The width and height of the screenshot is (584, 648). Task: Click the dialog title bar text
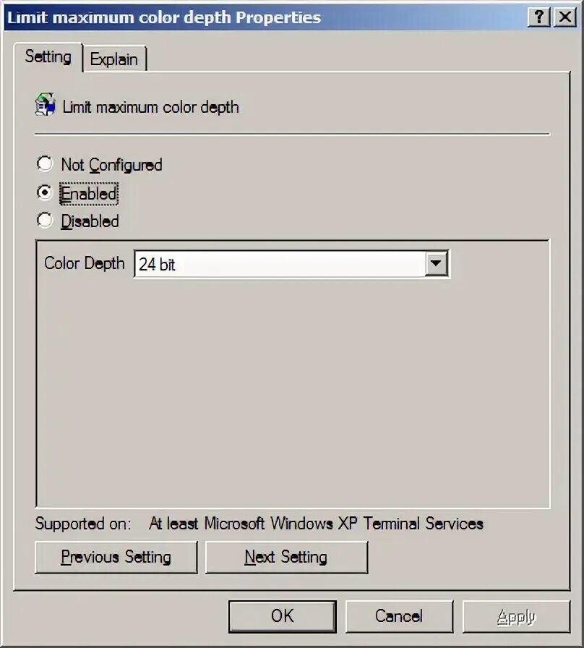(x=164, y=17)
